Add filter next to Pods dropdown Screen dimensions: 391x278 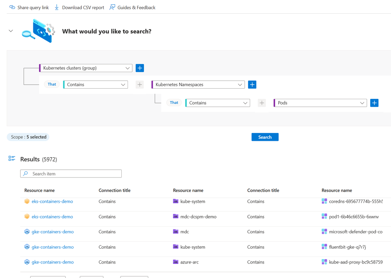click(374, 103)
